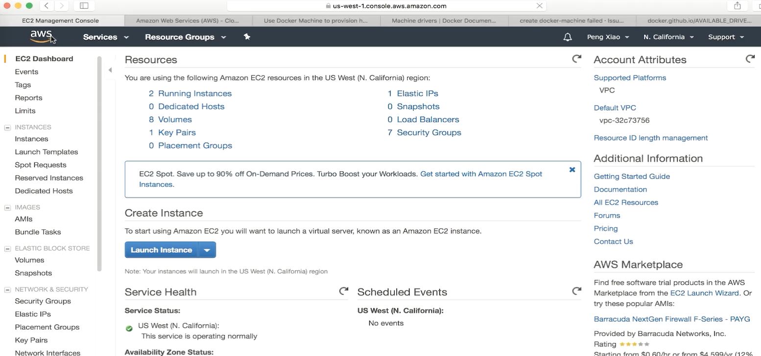This screenshot has width=761, height=356.
Task: Click the Launch Instance button
Action: pyautogui.click(x=161, y=250)
